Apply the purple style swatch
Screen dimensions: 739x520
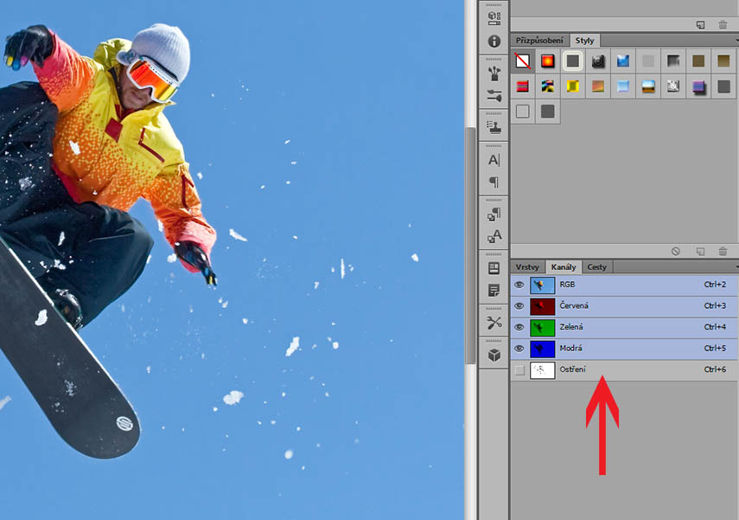(x=698, y=87)
